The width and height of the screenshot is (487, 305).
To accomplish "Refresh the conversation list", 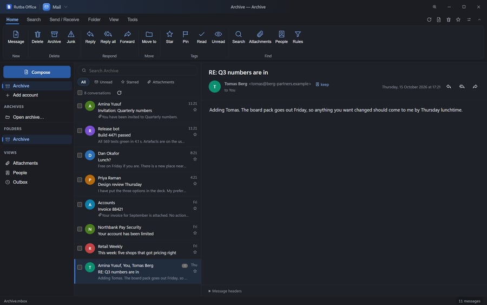I will click(x=119, y=93).
